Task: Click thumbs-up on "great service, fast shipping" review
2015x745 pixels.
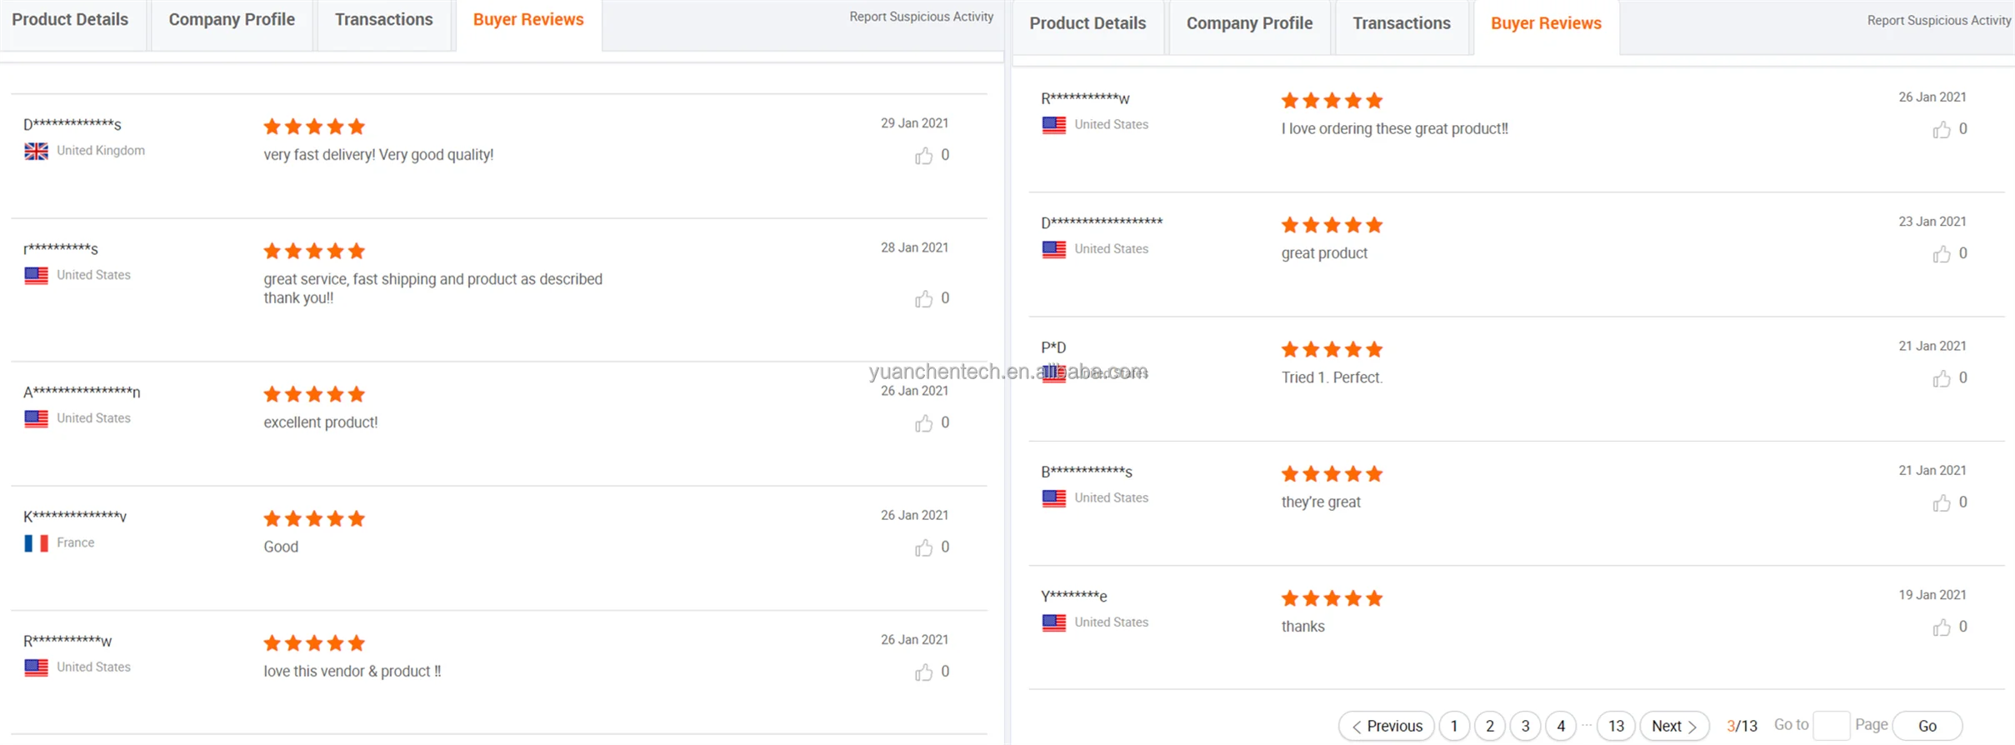Action: pos(923,299)
